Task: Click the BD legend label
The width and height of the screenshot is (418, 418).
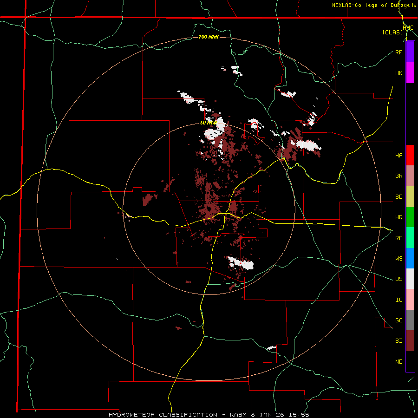Action: pos(398,197)
